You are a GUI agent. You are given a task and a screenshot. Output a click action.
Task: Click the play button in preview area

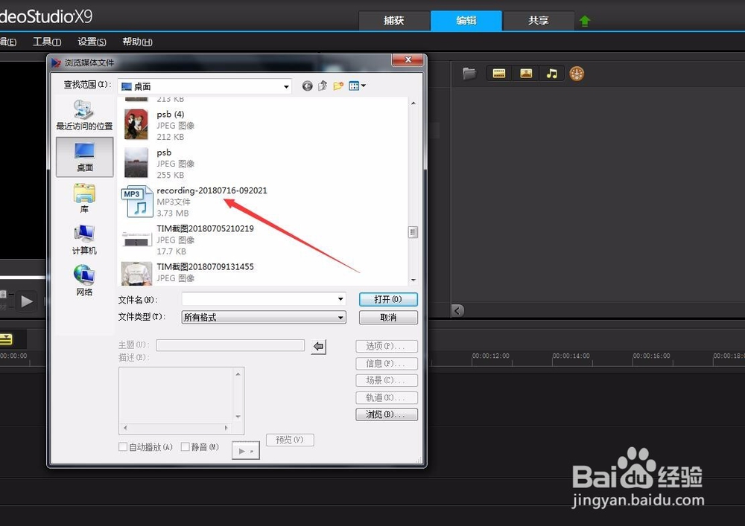pos(27,301)
